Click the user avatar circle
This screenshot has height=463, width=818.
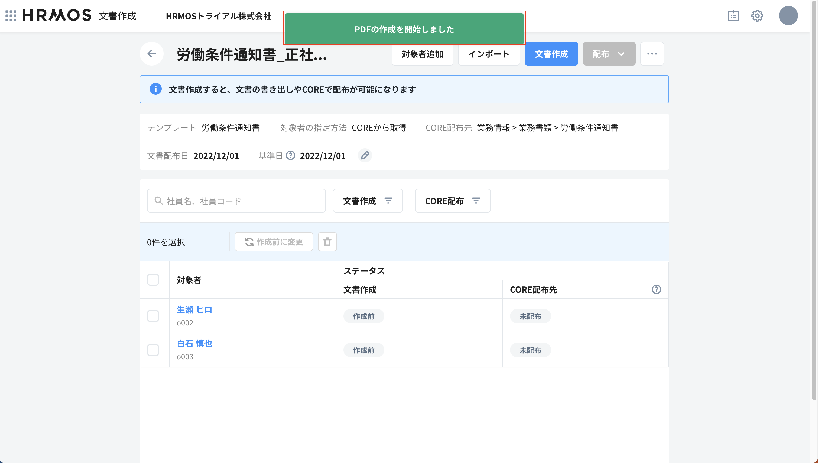788,16
